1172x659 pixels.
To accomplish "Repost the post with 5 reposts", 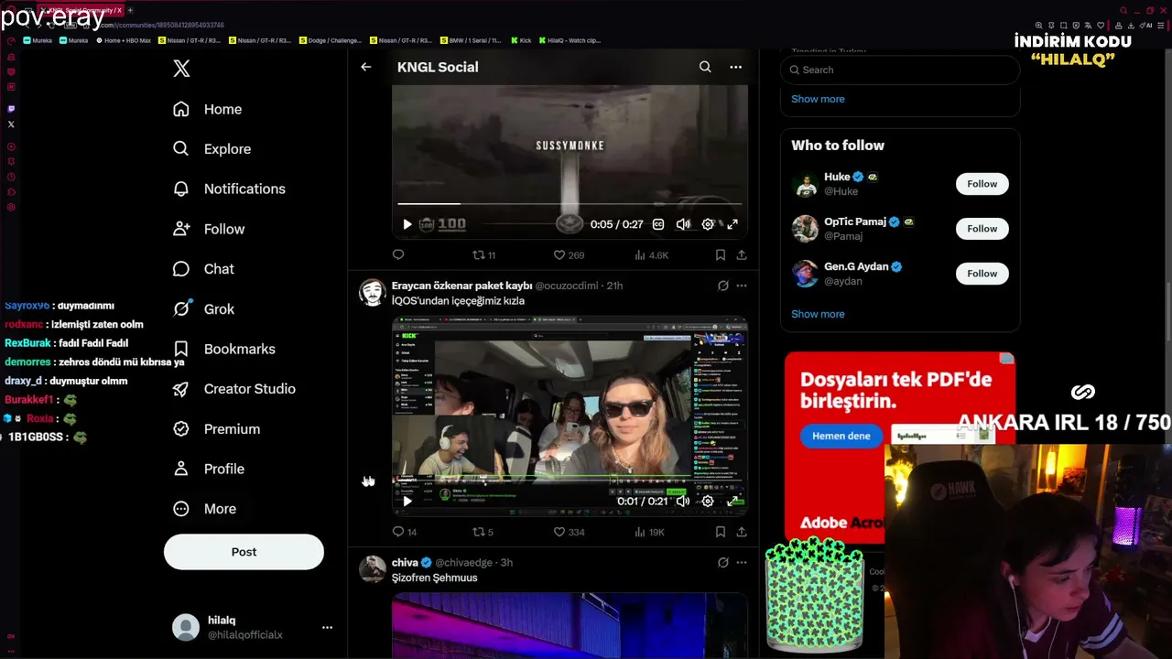I will [483, 532].
